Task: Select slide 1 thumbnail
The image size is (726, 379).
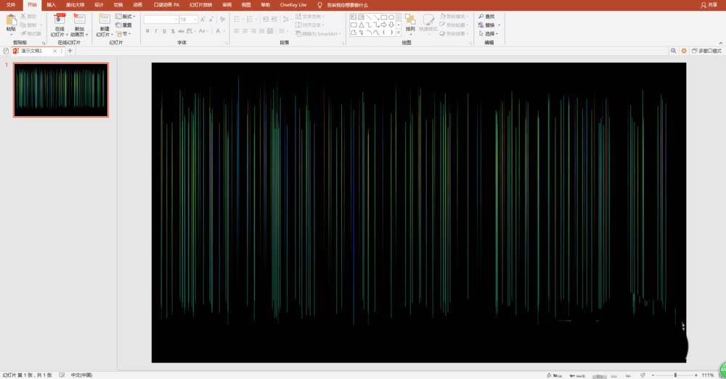Action: (x=61, y=90)
